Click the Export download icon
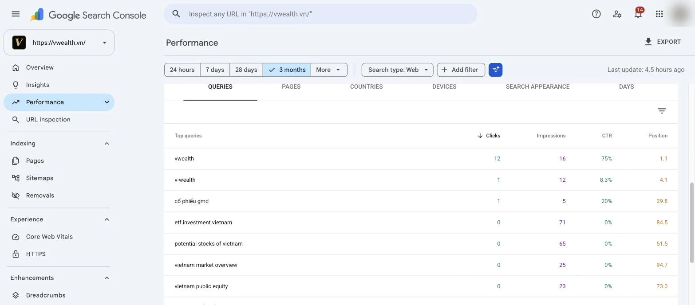695x305 pixels. pos(648,42)
